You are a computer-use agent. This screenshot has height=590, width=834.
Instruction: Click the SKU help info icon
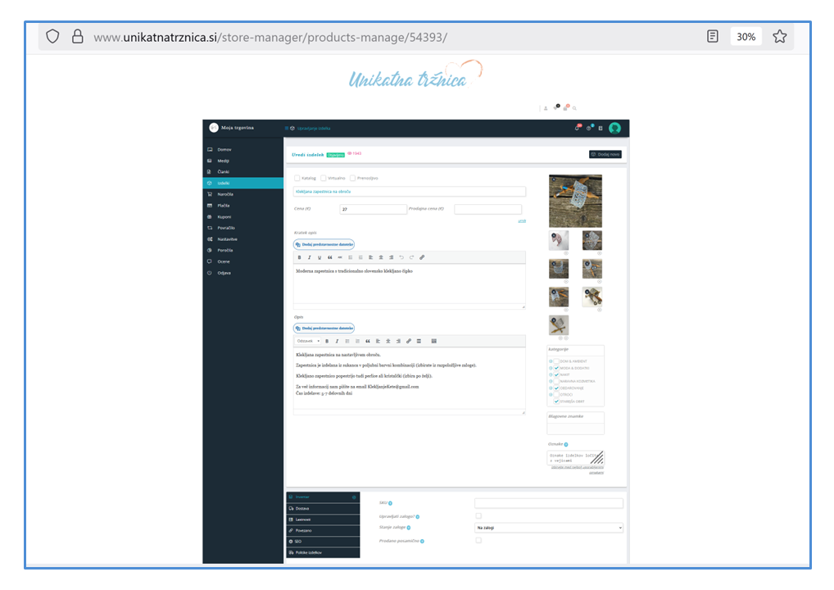coord(390,503)
